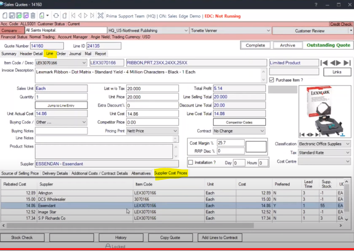Jump to last line using large arrow
Viewport: 354px width, 251px height.
pyautogui.click(x=347, y=63)
